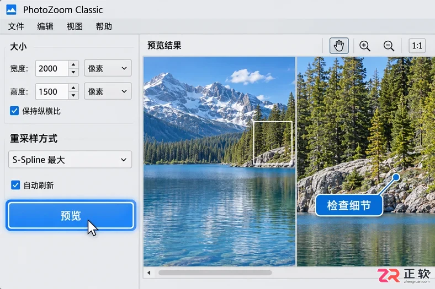Click the 重采样方式 section heading
Screen dimensions: 435x289
pyautogui.click(x=34, y=139)
